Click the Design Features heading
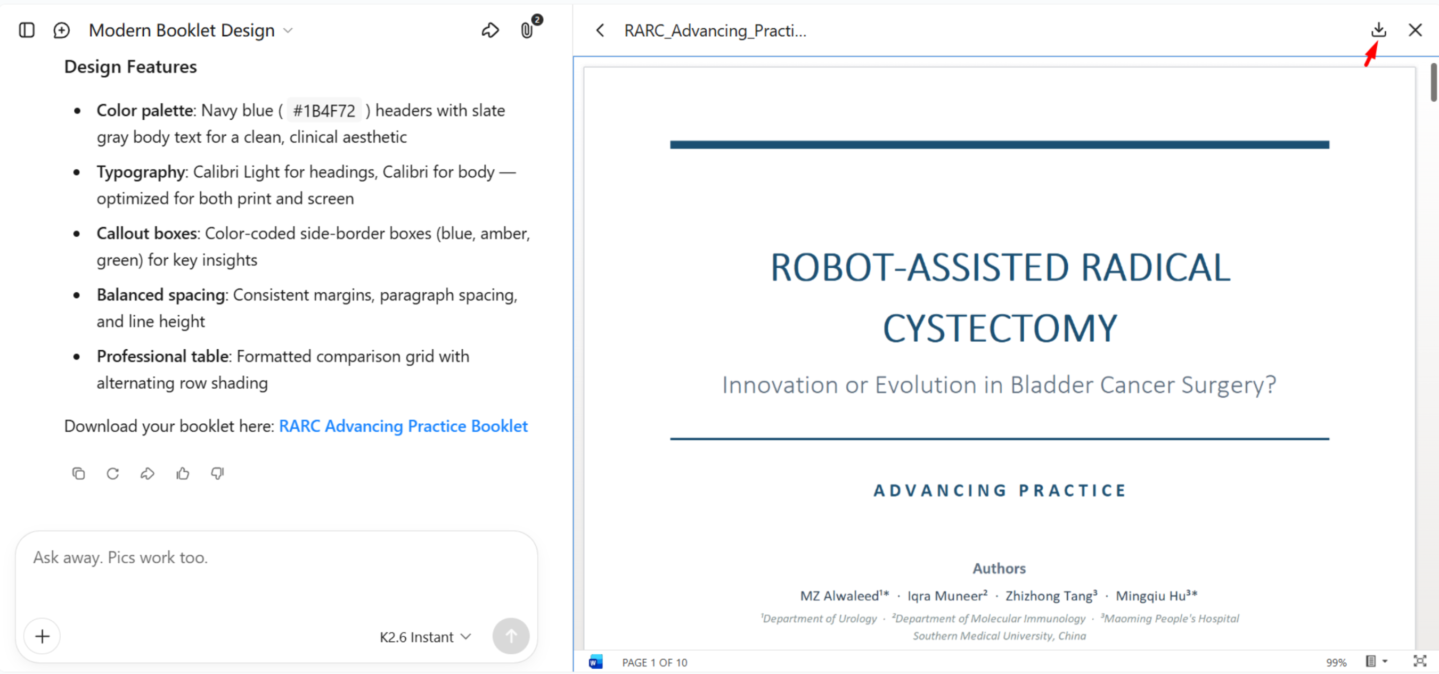The width and height of the screenshot is (1439, 674). [x=130, y=67]
